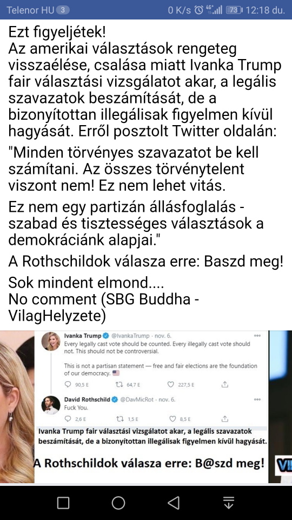Tap the hide navigation bar arrow icon
Viewport: 292px width, 520px height.
click(229, 503)
